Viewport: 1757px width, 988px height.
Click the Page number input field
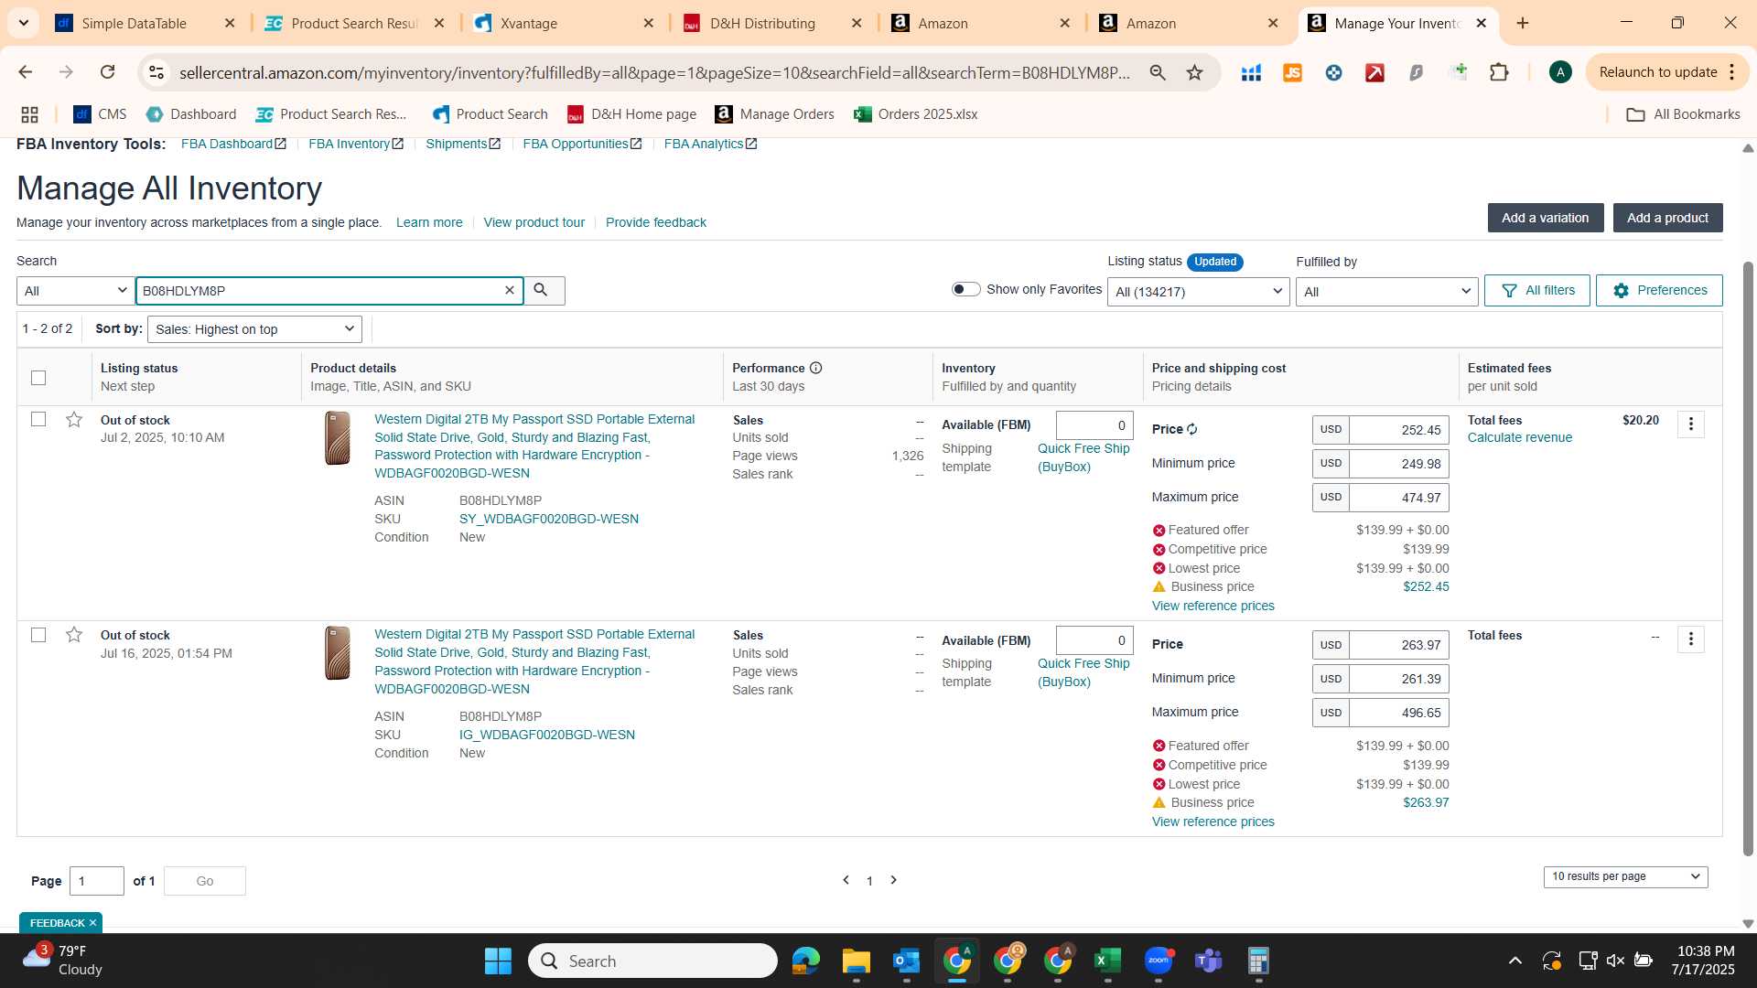97,881
